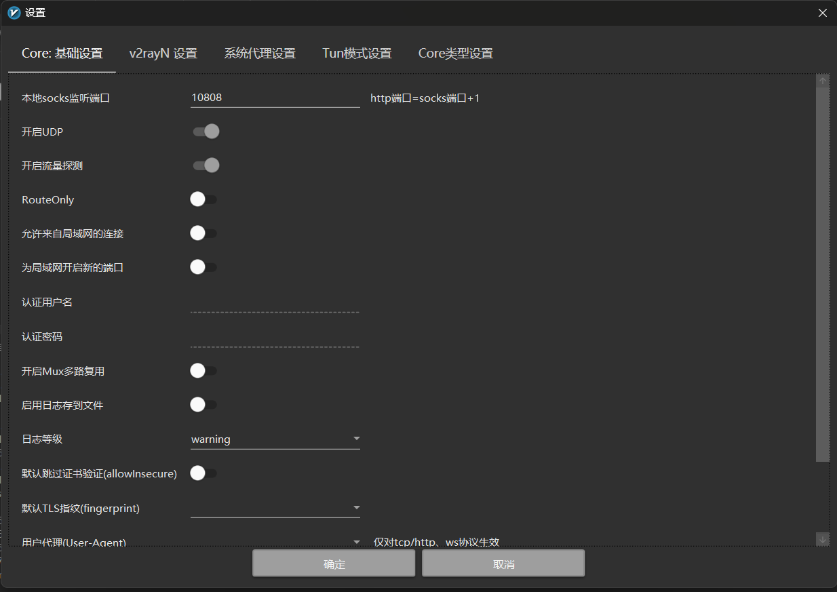Click the 本地socks监听端口 label
Viewport: 837px width, 592px height.
point(66,98)
